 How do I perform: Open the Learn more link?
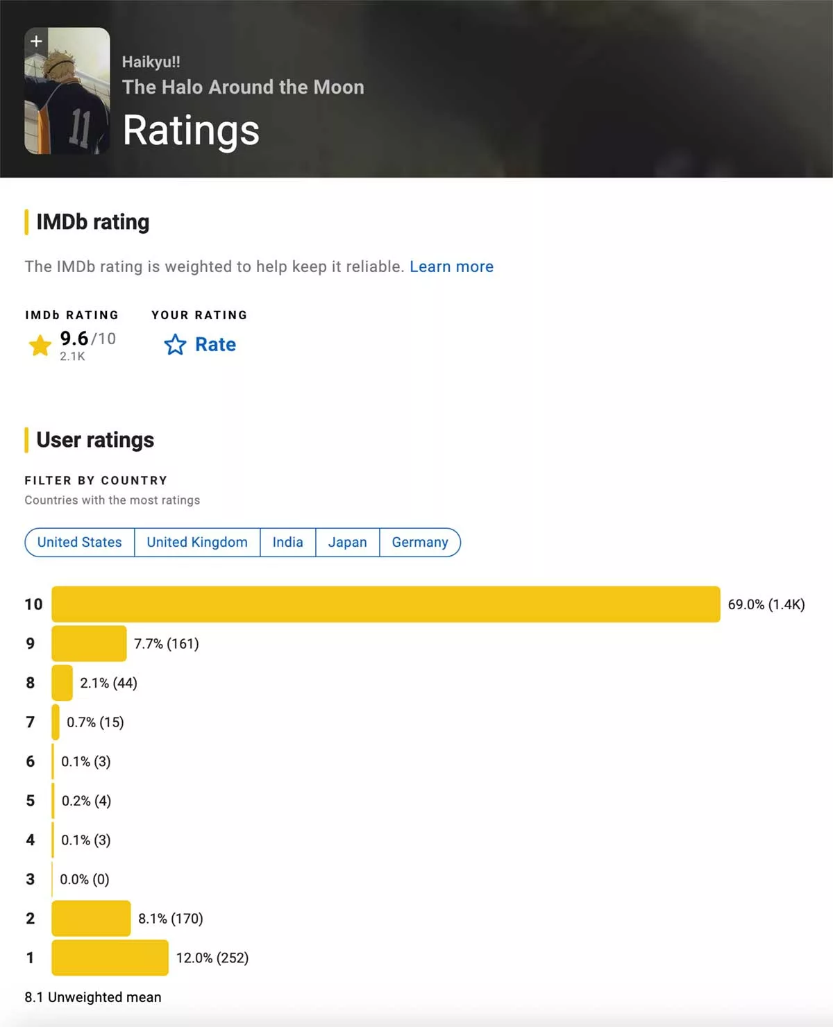pos(451,266)
